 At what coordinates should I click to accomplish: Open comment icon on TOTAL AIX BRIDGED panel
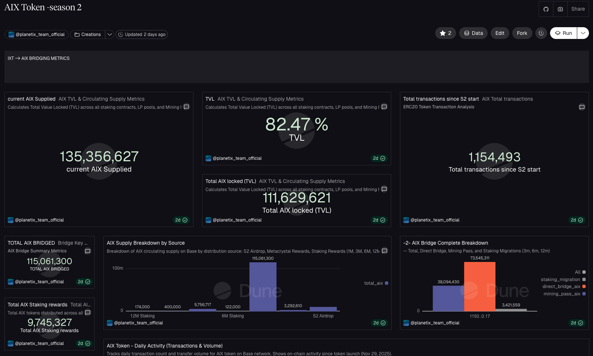(x=88, y=251)
